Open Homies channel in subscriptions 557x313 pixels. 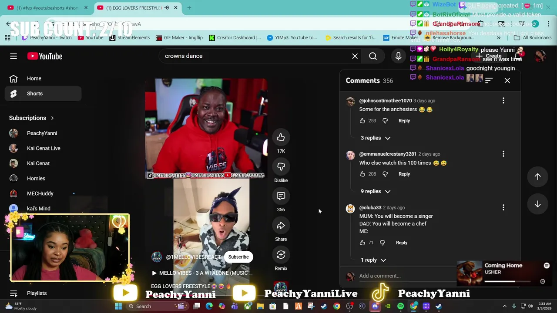point(43,179)
